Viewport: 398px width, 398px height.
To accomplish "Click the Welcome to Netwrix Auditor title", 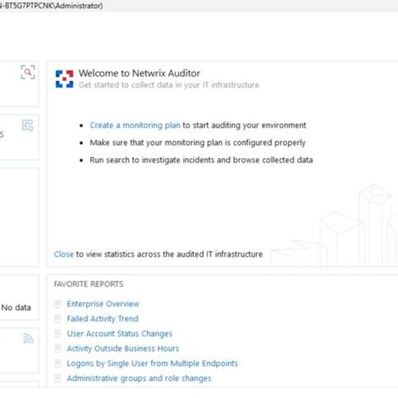I will [x=139, y=73].
